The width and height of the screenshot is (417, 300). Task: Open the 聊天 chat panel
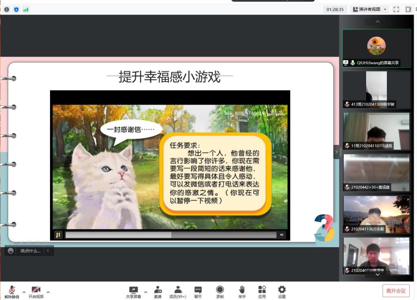tap(198, 291)
